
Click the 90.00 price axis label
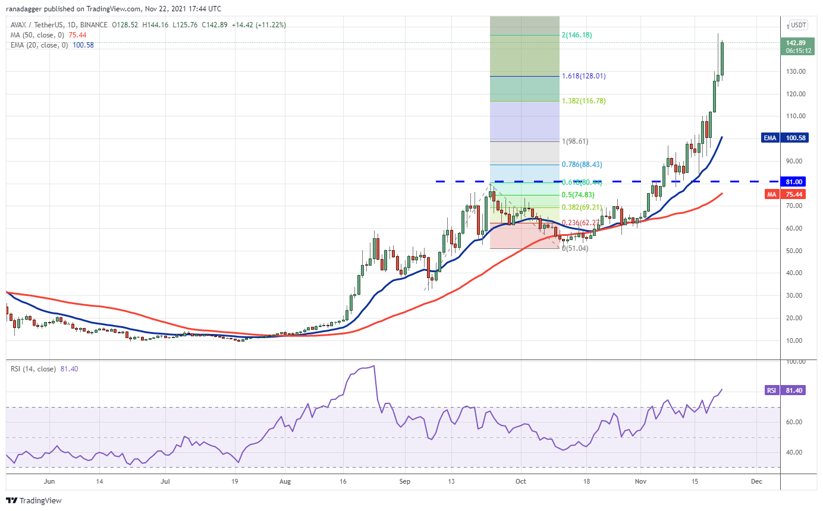coord(793,161)
